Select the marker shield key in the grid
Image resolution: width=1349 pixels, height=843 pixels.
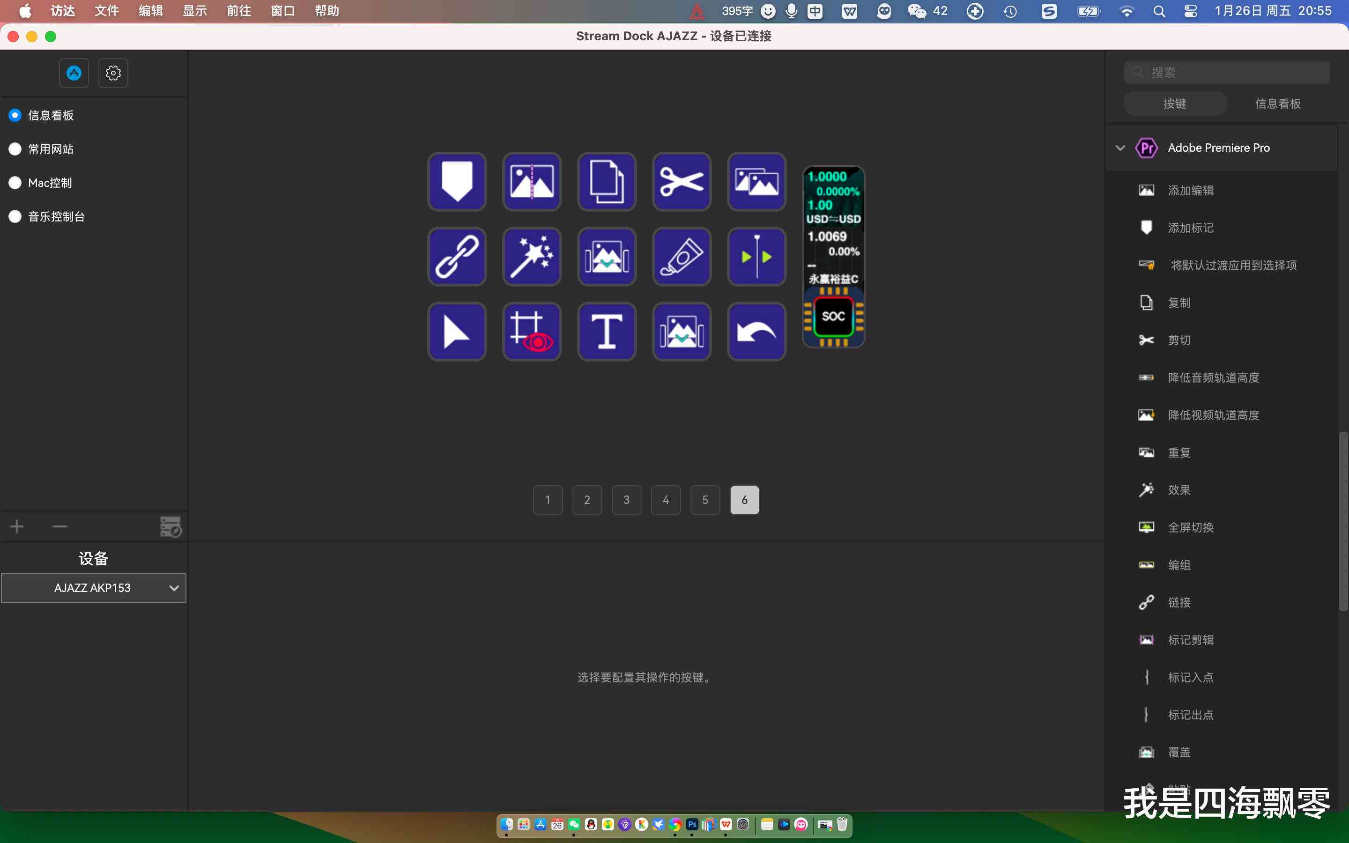[x=457, y=181]
